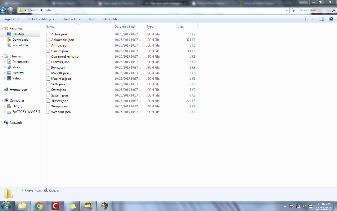Select the Enemies.json file icon
Image resolution: width=337 pixels, height=211 pixels.
click(48, 62)
